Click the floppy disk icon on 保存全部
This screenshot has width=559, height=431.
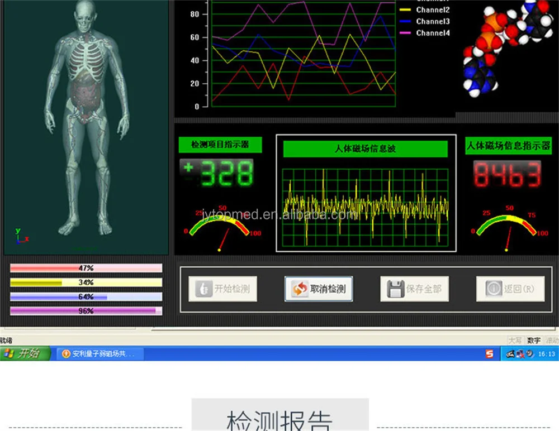(395, 289)
